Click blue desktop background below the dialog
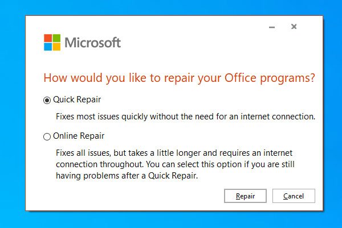Viewport: 342px width, 228px height. click(171, 219)
